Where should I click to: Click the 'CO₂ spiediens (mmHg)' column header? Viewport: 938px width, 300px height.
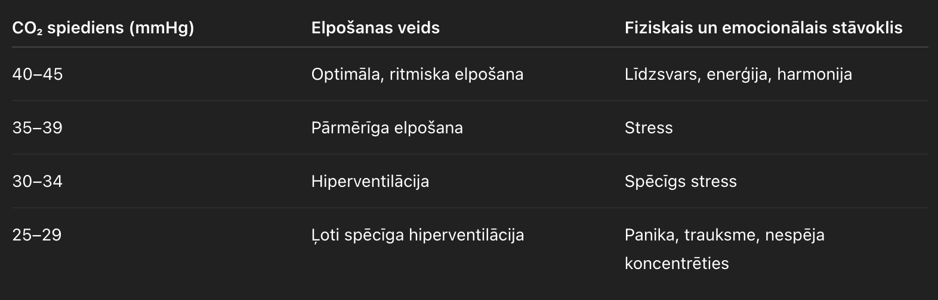pos(103,28)
